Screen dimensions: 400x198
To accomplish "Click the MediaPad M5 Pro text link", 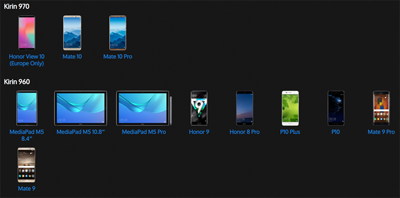I will tap(144, 132).
